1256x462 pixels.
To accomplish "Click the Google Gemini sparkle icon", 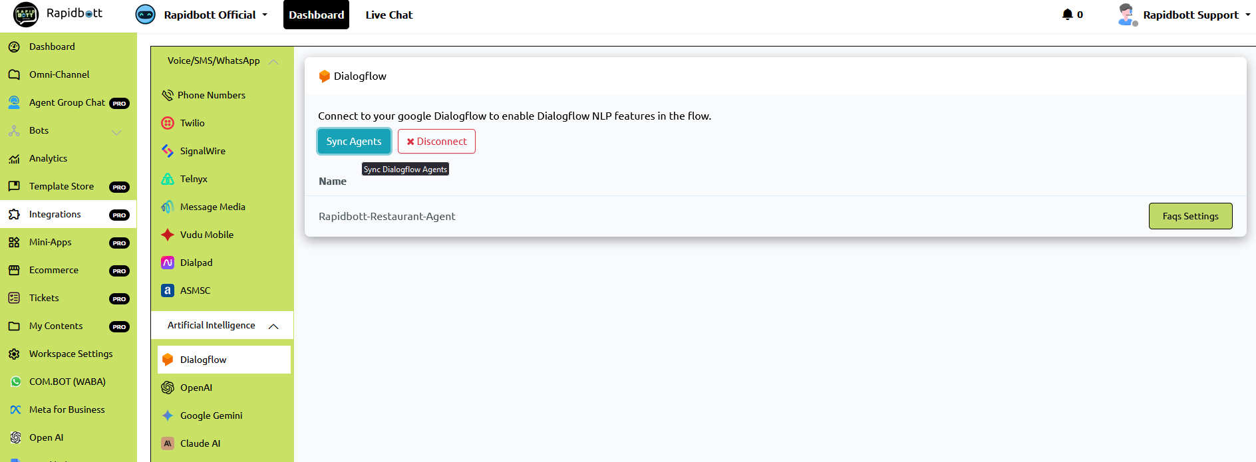I will 168,415.
